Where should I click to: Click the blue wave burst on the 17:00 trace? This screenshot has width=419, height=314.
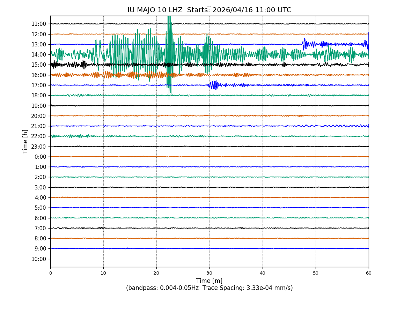pyautogui.click(x=214, y=85)
